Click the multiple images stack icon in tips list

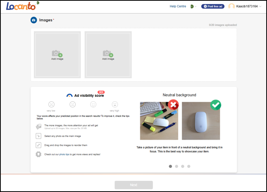[x=38, y=126]
